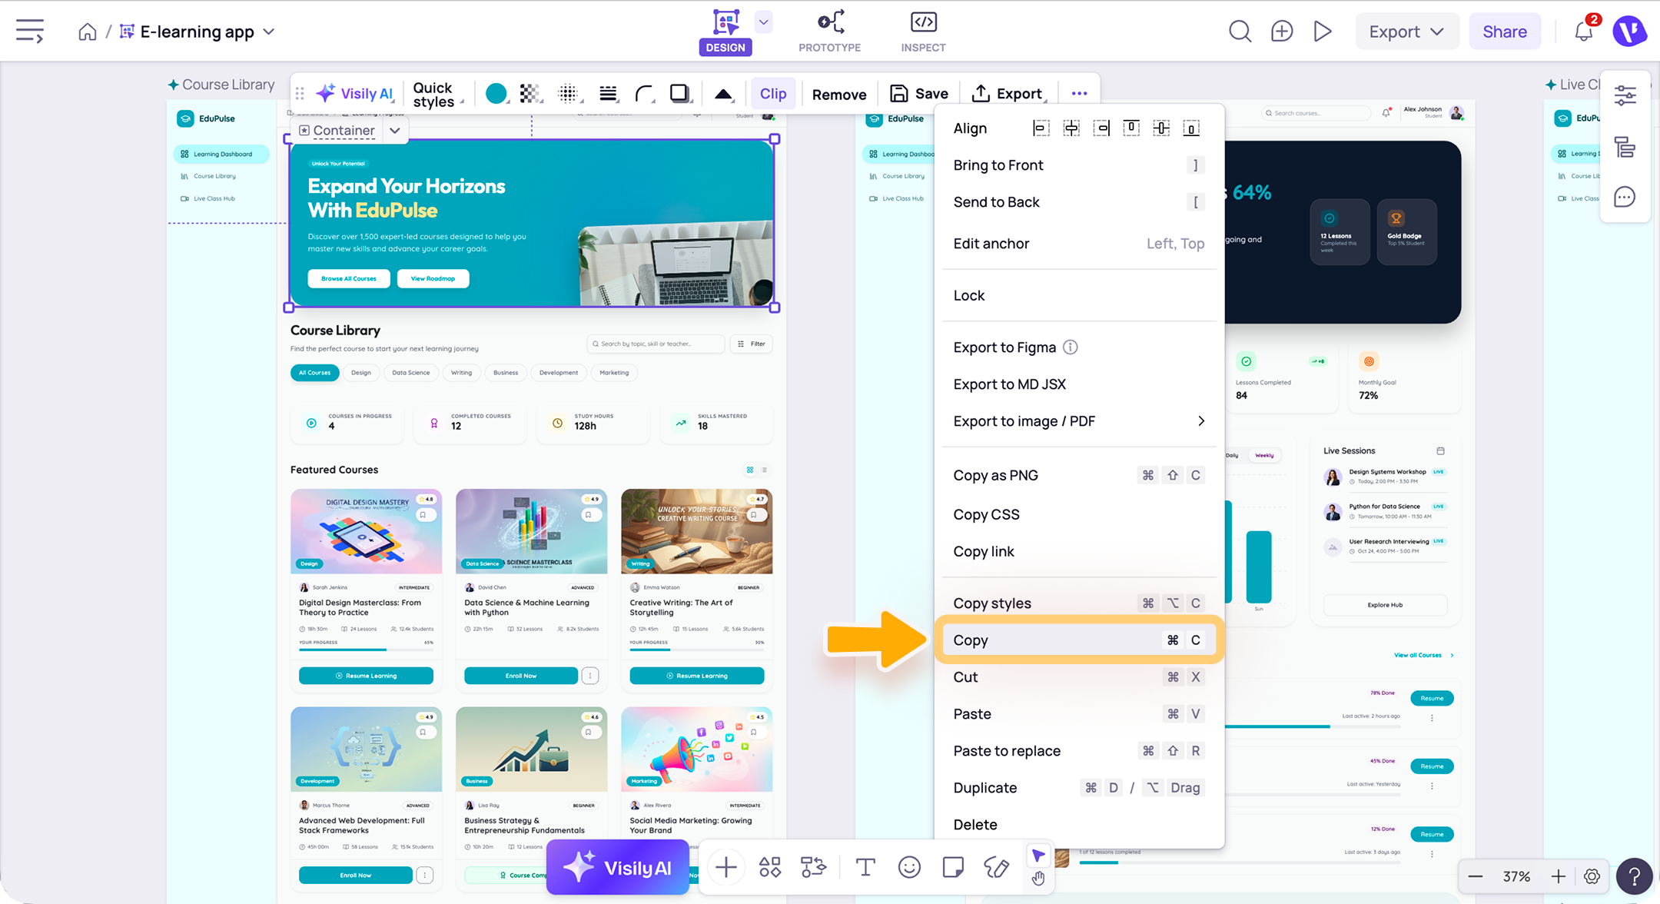Open the components grid tool

[770, 867]
